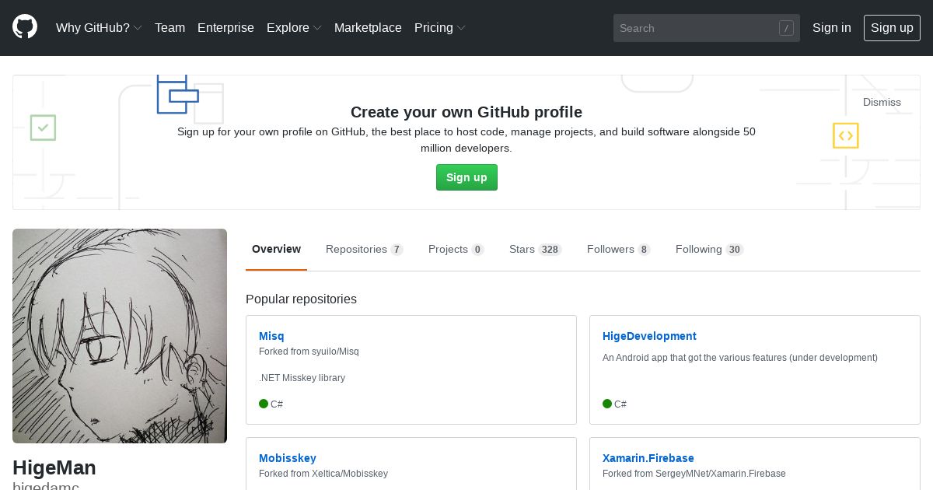Click the HigeMan profile avatar image
Viewport: 933px width, 490px height.
click(x=120, y=336)
